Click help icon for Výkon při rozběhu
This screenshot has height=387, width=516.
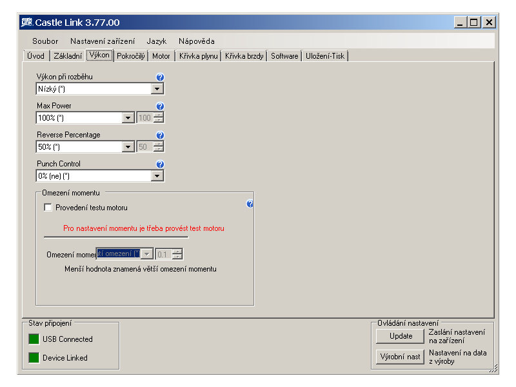coord(160,77)
